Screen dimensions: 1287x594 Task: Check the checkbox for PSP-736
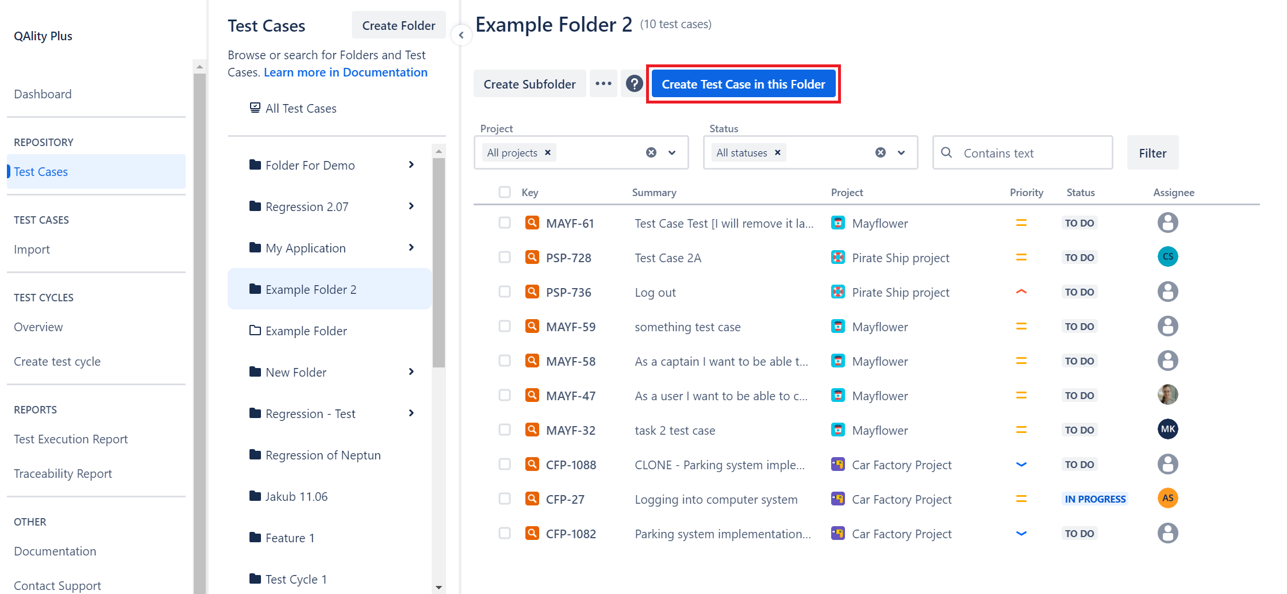(x=505, y=292)
